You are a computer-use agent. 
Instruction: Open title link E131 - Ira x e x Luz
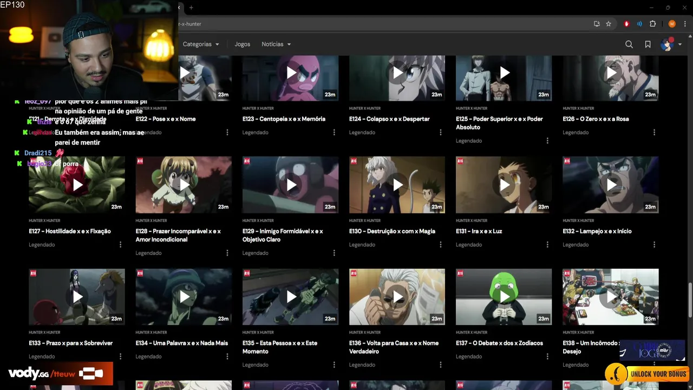479,231
